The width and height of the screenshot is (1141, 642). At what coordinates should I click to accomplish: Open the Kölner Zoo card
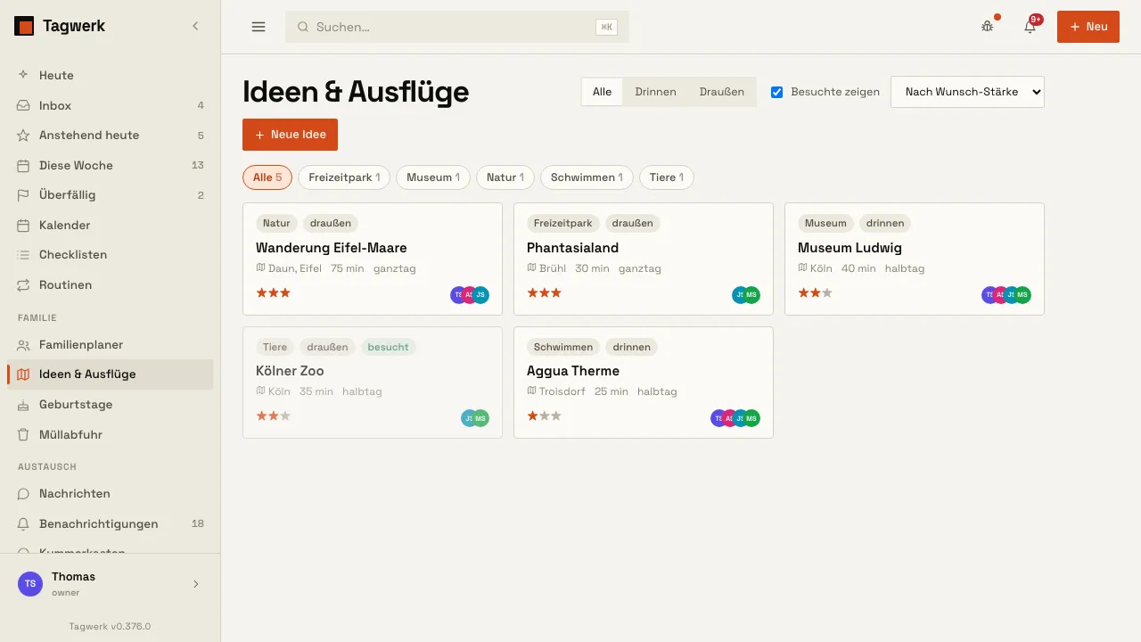tap(373, 383)
